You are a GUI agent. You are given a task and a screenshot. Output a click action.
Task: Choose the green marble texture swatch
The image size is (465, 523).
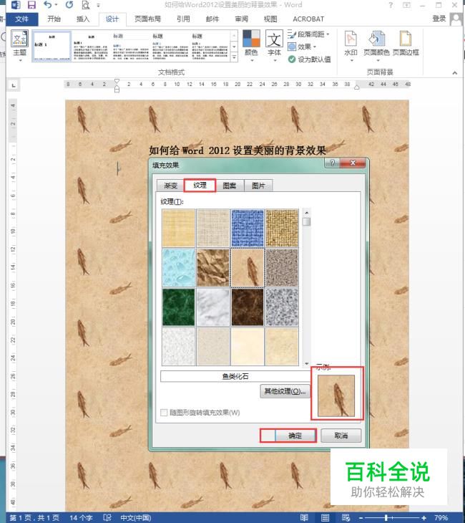(x=179, y=307)
